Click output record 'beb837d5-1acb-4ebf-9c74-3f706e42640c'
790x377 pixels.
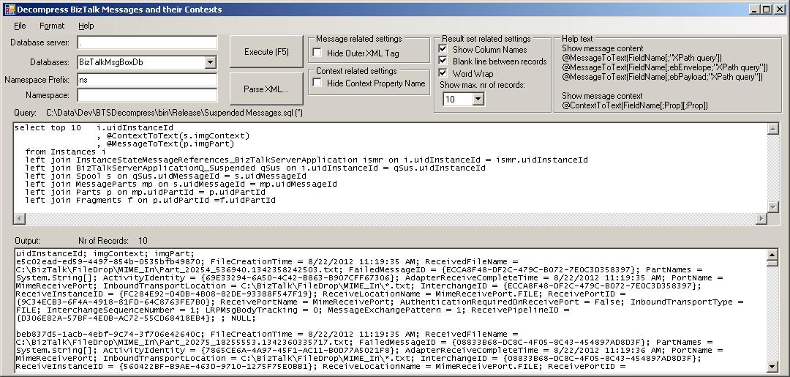coord(109,334)
